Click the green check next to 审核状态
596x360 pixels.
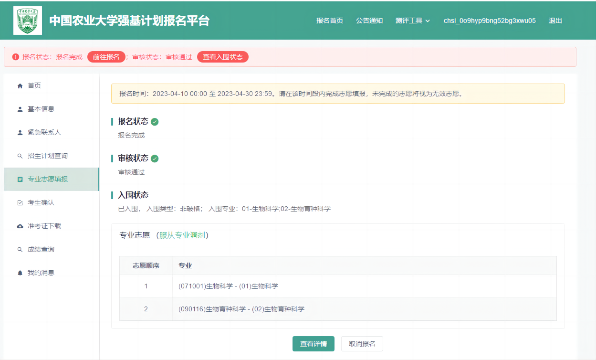(155, 159)
